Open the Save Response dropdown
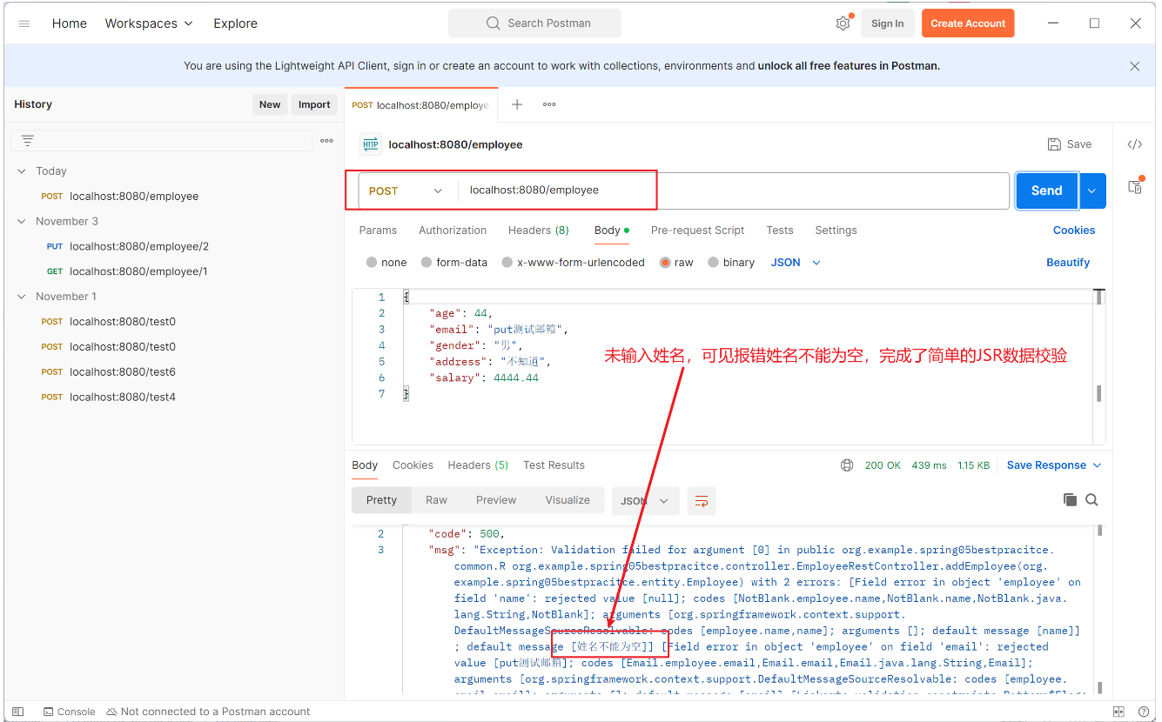The image size is (1162, 722). [x=1054, y=465]
